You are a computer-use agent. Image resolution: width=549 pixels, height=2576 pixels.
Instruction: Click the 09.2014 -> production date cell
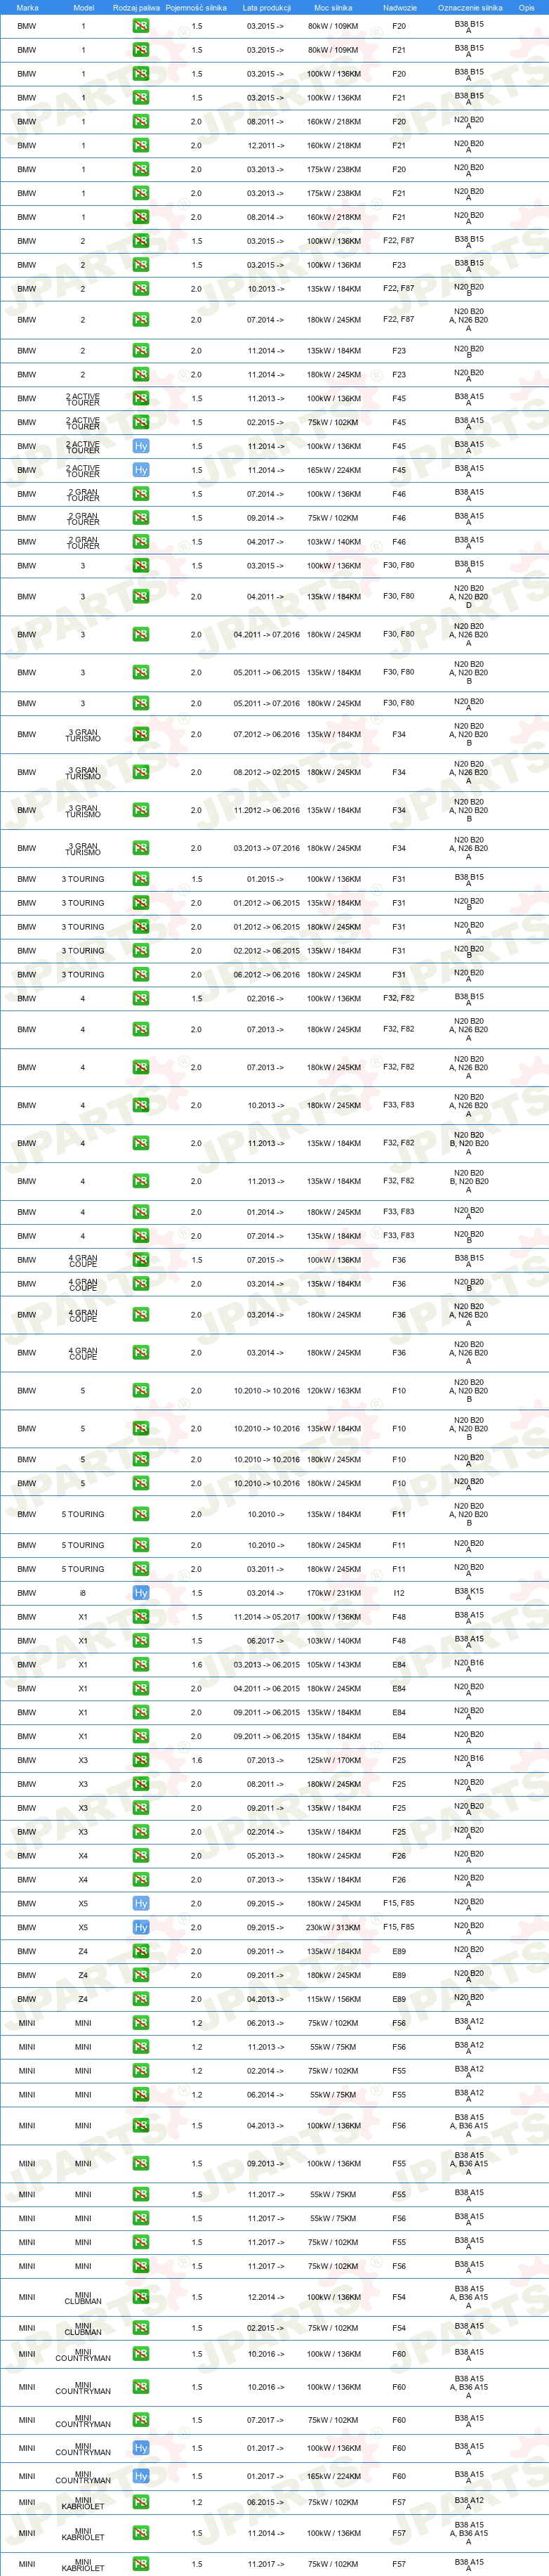click(266, 518)
